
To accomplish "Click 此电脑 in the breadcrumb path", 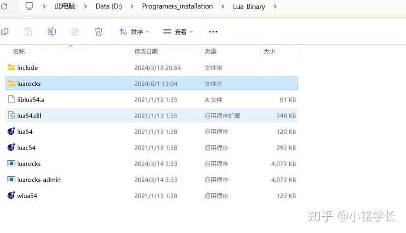I will [x=65, y=6].
